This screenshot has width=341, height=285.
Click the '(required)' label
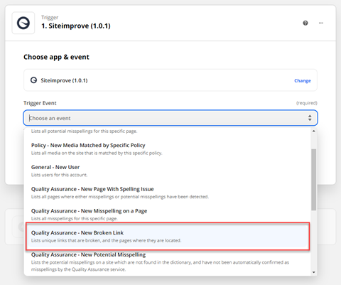pos(307,103)
